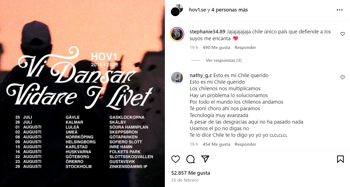Like stephanie34.89's comment with heart
This screenshot has width=350, height=187.
[x=342, y=34]
